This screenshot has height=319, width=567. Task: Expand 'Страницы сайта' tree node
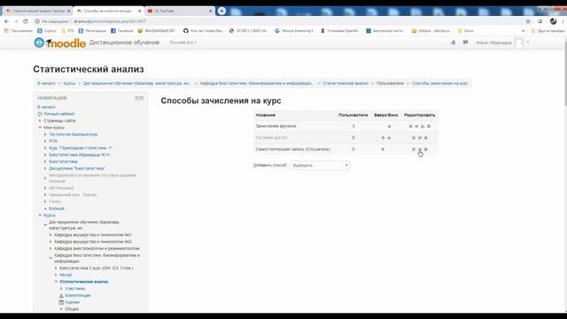pos(40,121)
